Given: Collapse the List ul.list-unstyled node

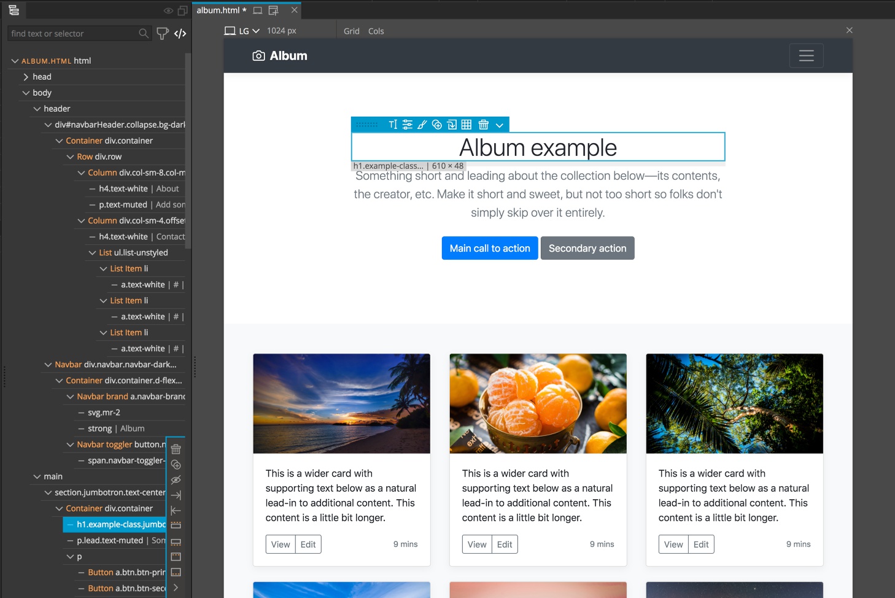Looking at the screenshot, I should (92, 252).
